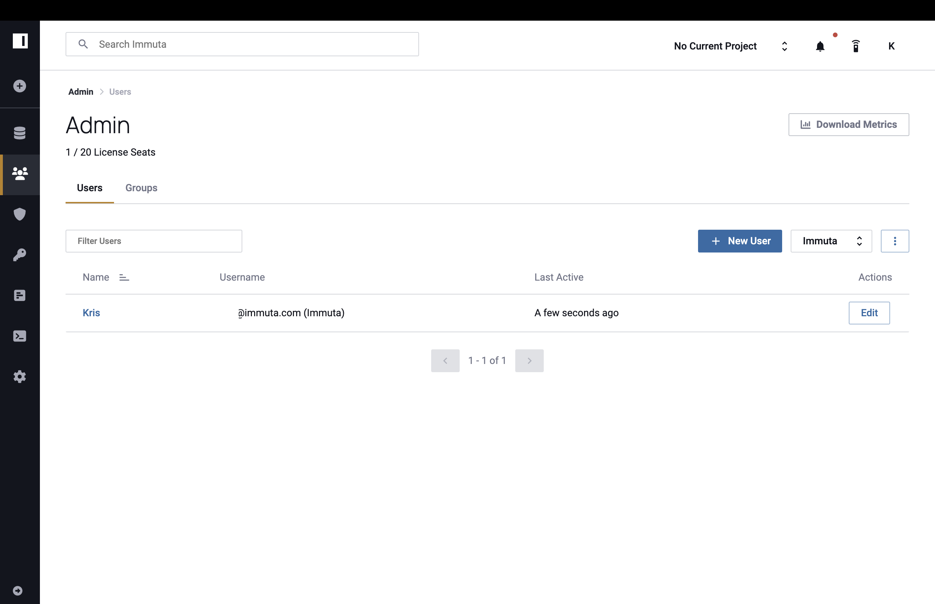The image size is (935, 604).
Task: Switch to the Groups tab
Action: click(x=141, y=188)
